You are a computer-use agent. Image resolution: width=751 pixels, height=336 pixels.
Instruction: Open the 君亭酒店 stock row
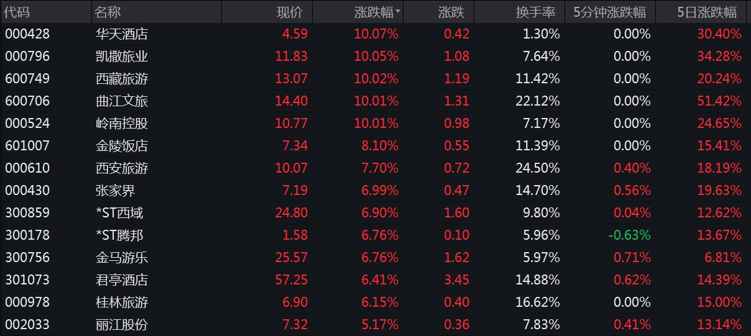pyautogui.click(x=375, y=280)
